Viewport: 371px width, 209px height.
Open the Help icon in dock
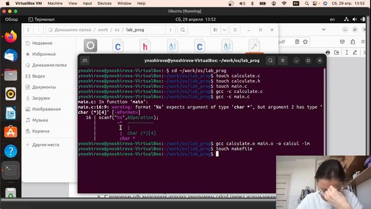[10, 151]
